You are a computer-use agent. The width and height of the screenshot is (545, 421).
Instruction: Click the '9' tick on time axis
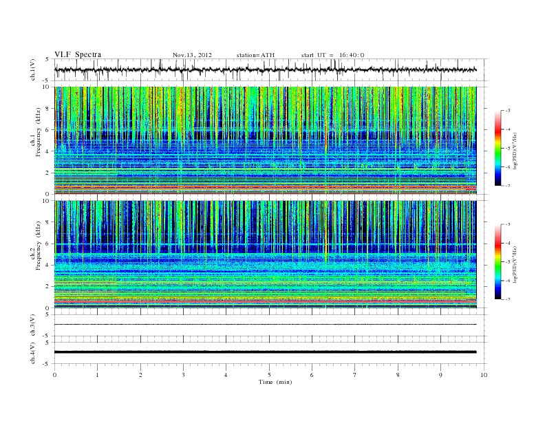(440, 375)
